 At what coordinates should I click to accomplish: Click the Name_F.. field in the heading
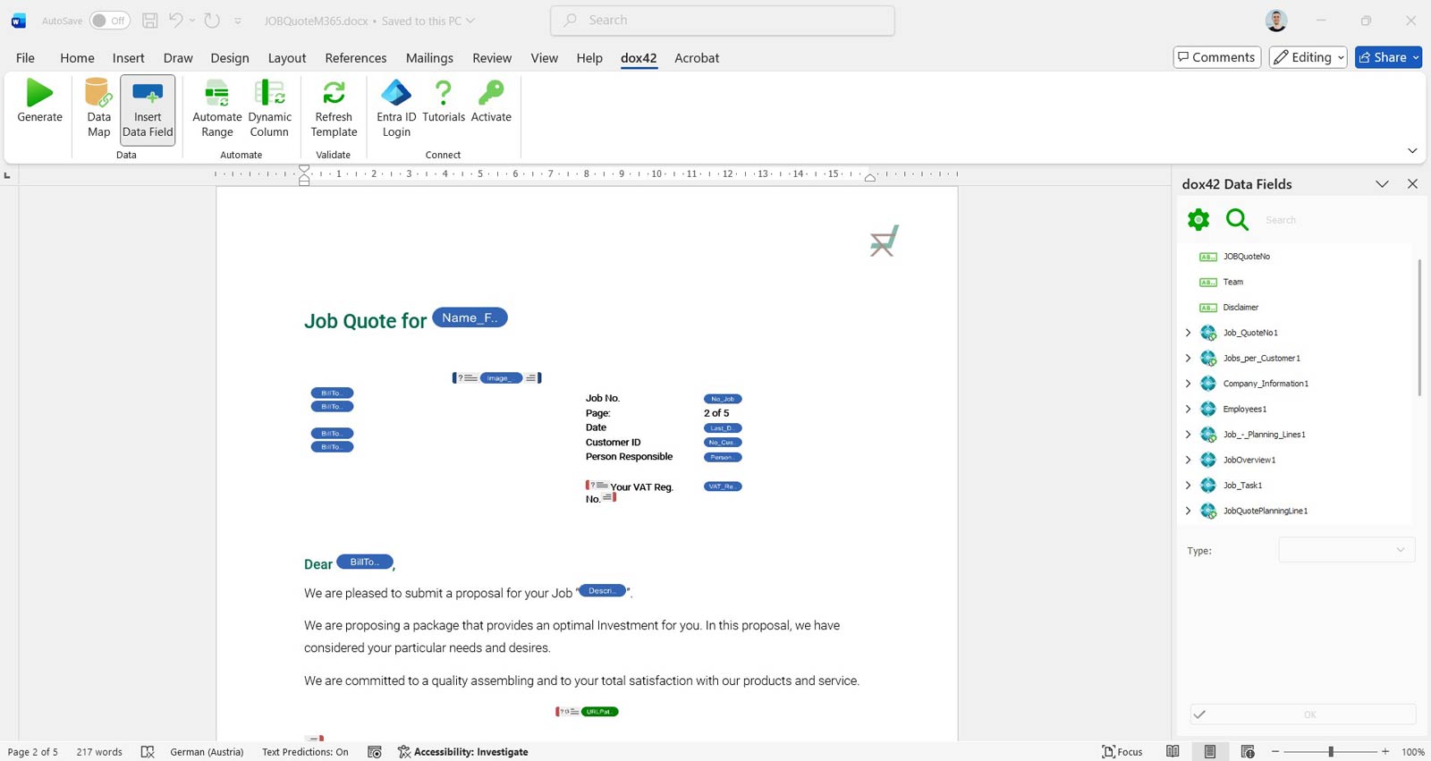(470, 317)
